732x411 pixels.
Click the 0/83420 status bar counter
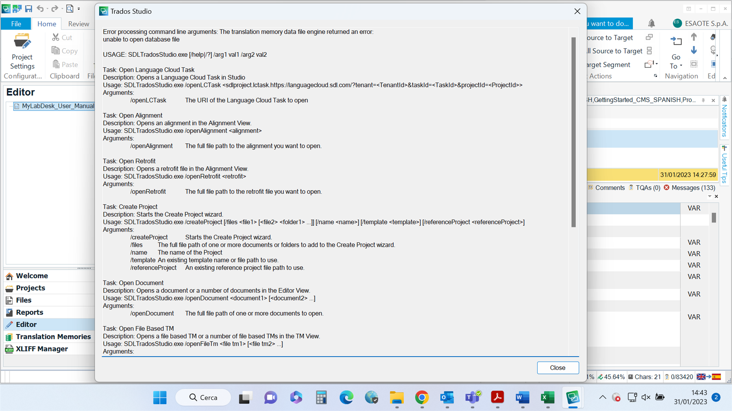679,377
